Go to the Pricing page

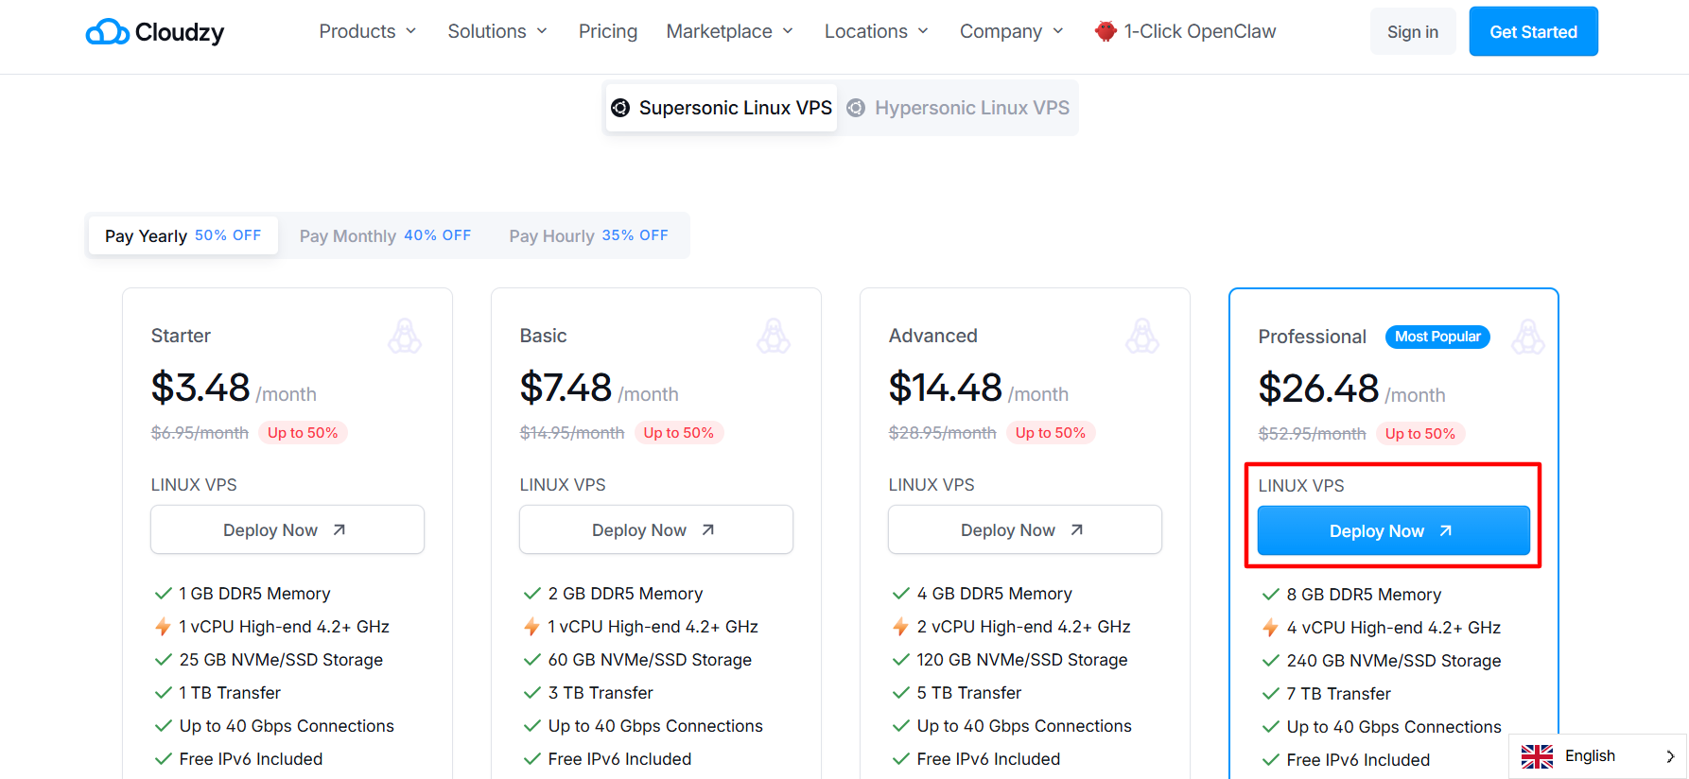pyautogui.click(x=608, y=31)
